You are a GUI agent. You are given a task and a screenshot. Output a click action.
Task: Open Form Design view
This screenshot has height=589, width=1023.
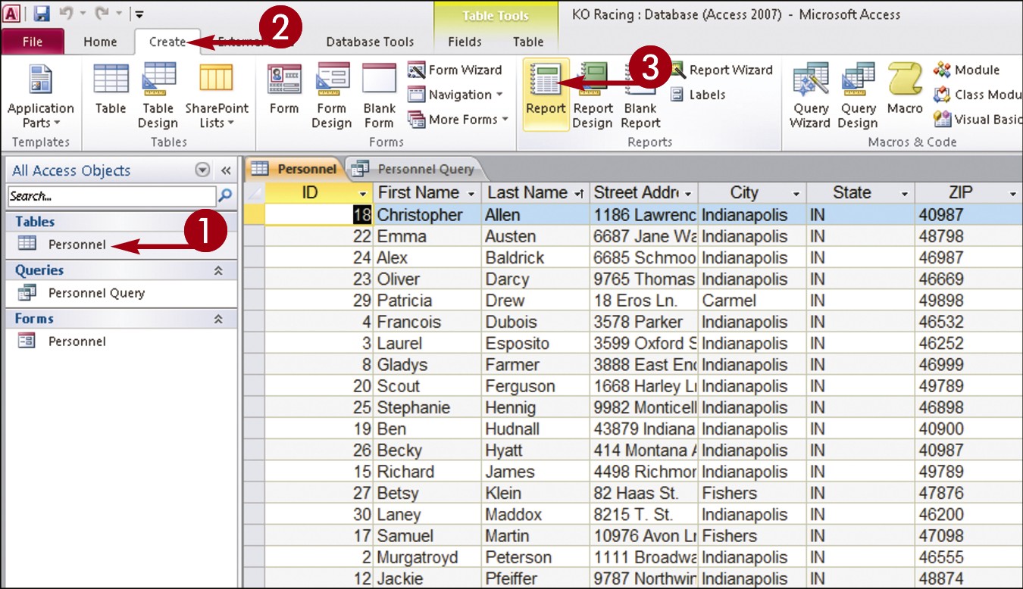coord(331,96)
